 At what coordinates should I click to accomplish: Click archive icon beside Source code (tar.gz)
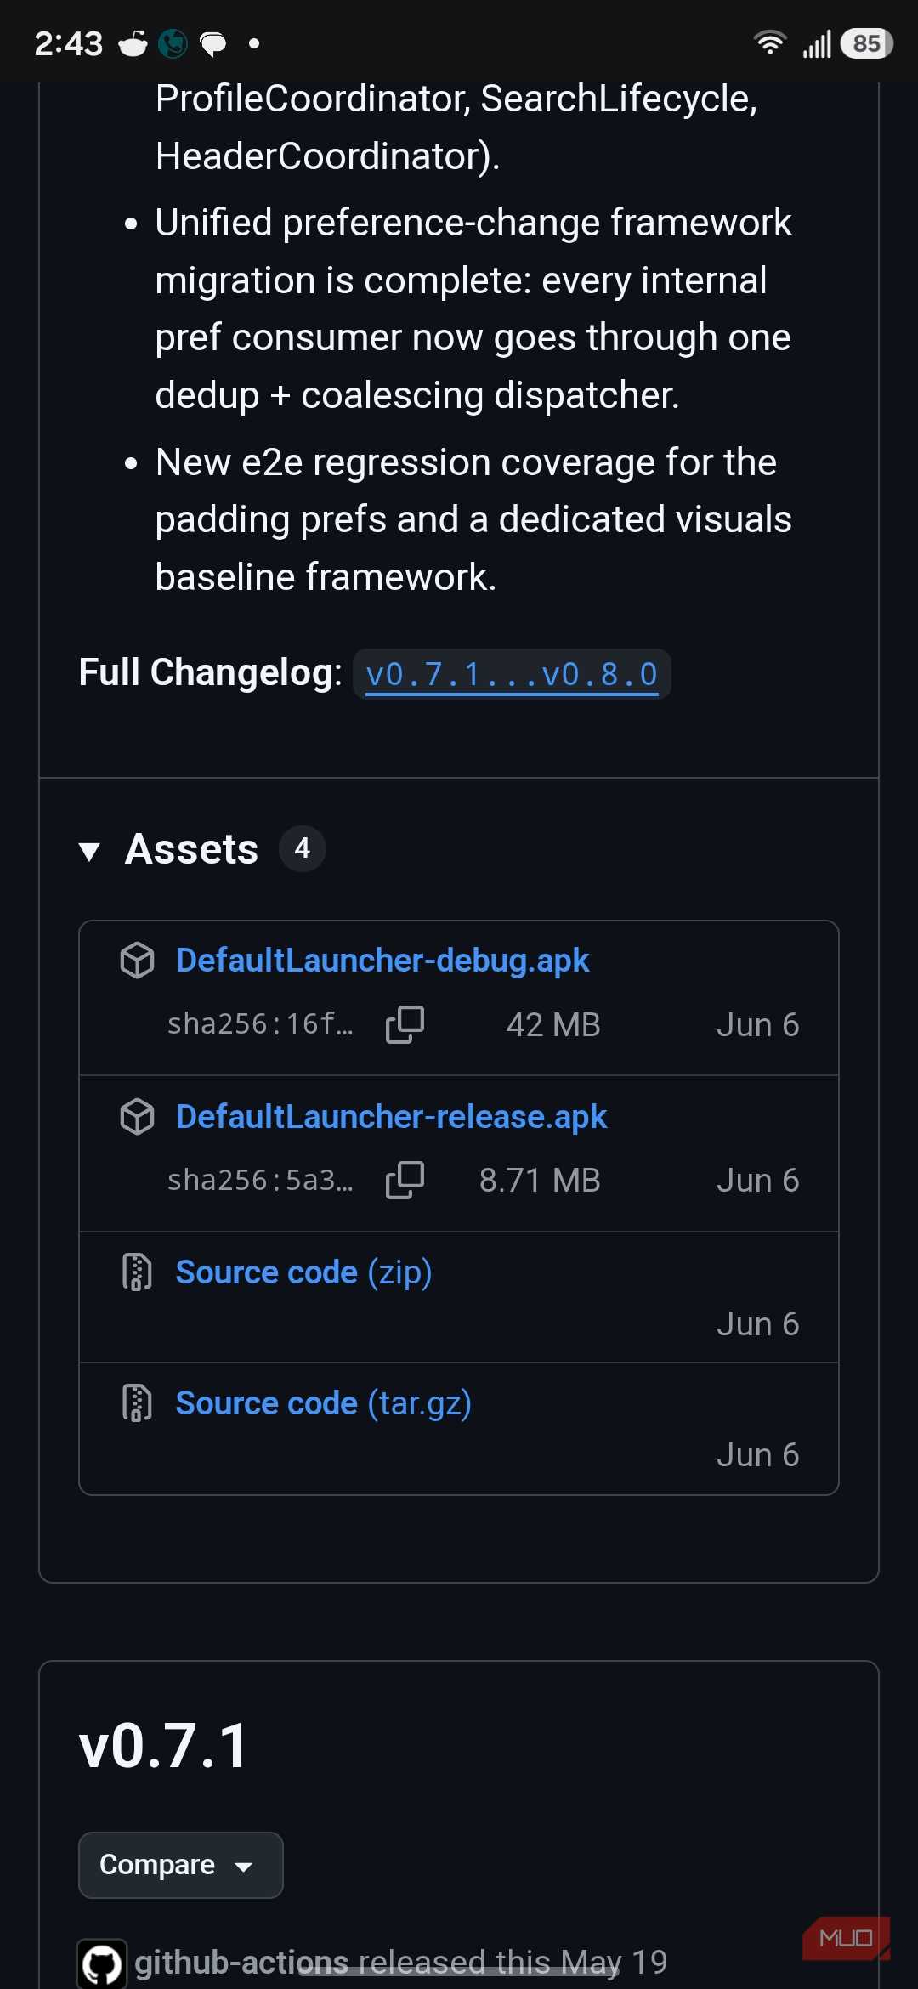click(x=137, y=1403)
